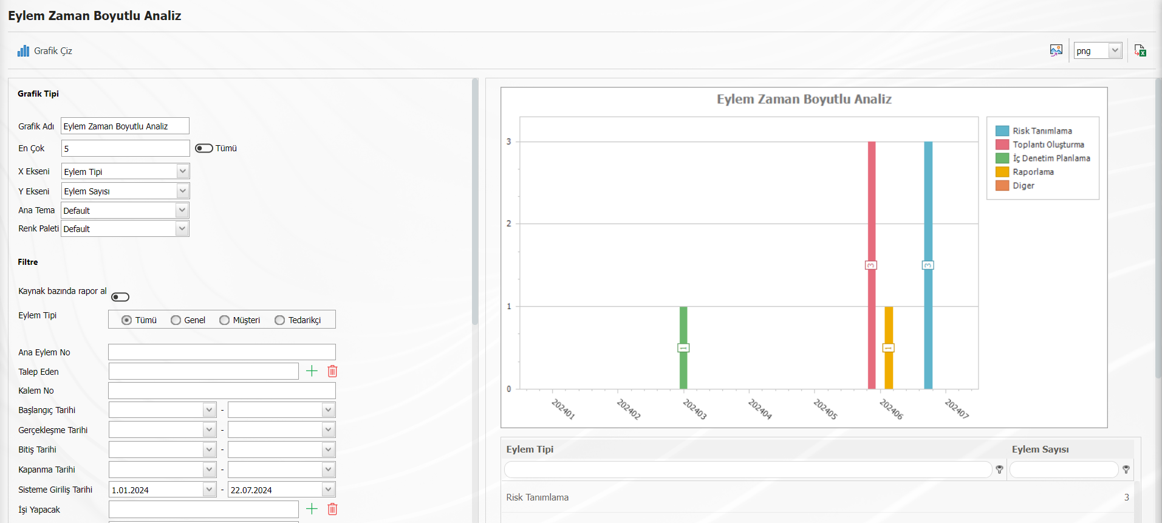This screenshot has height=523, width=1162.
Task: Click Toplantı Oluşturma pink legend swatch
Action: click(1002, 145)
